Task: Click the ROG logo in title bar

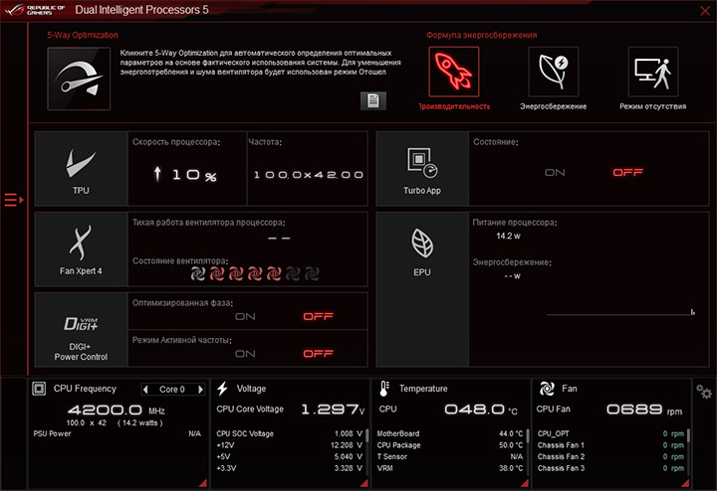Action: [x=35, y=10]
